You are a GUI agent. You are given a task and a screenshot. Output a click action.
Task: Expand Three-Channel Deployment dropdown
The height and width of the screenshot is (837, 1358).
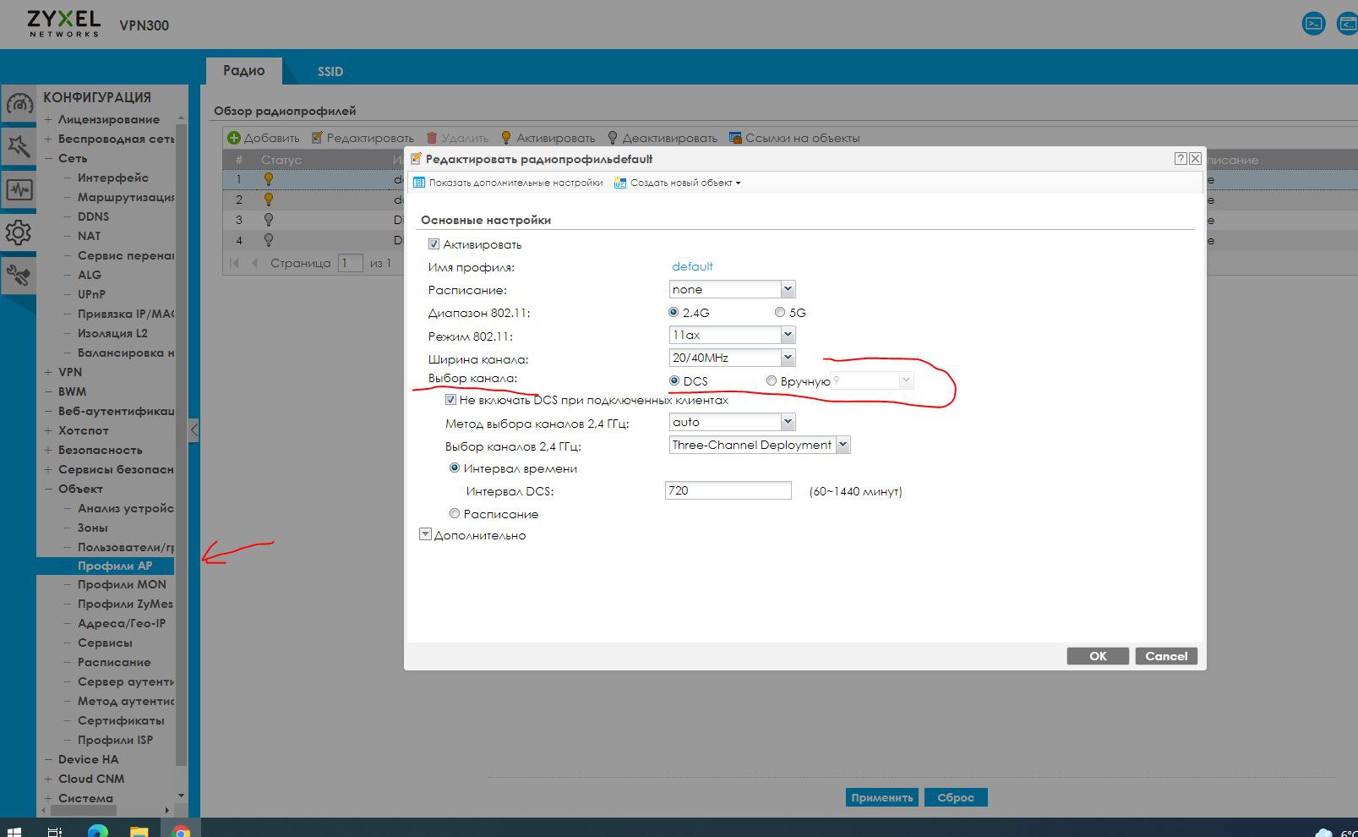(843, 446)
